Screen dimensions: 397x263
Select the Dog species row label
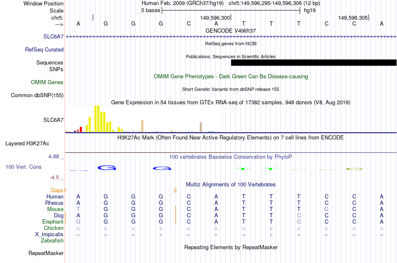(x=59, y=215)
